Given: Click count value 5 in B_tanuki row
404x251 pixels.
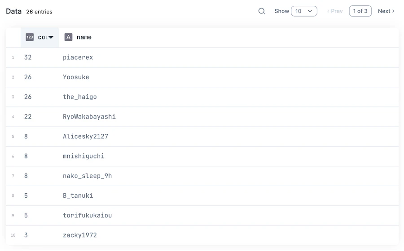Looking at the screenshot, I should click(x=26, y=196).
